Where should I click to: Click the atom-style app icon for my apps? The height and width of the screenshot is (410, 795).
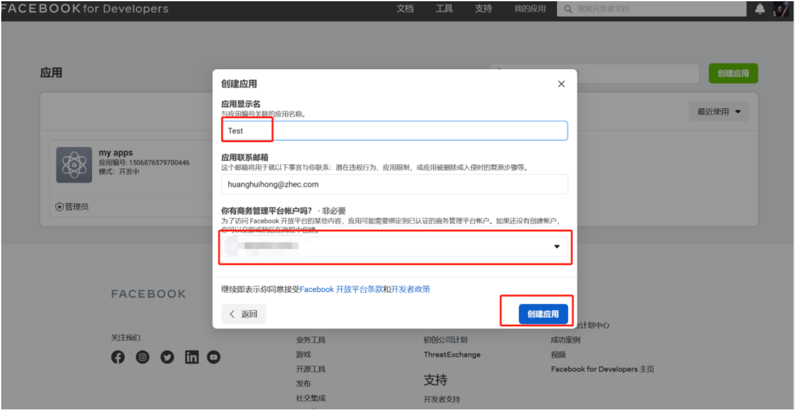pos(74,164)
